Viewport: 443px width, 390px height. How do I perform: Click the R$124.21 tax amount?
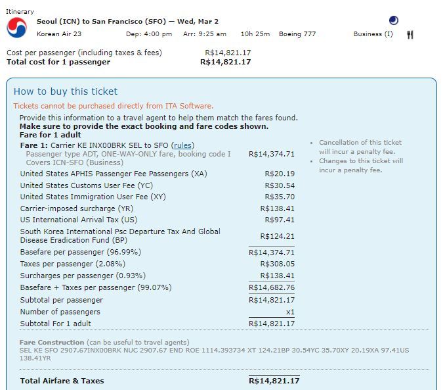278,236
